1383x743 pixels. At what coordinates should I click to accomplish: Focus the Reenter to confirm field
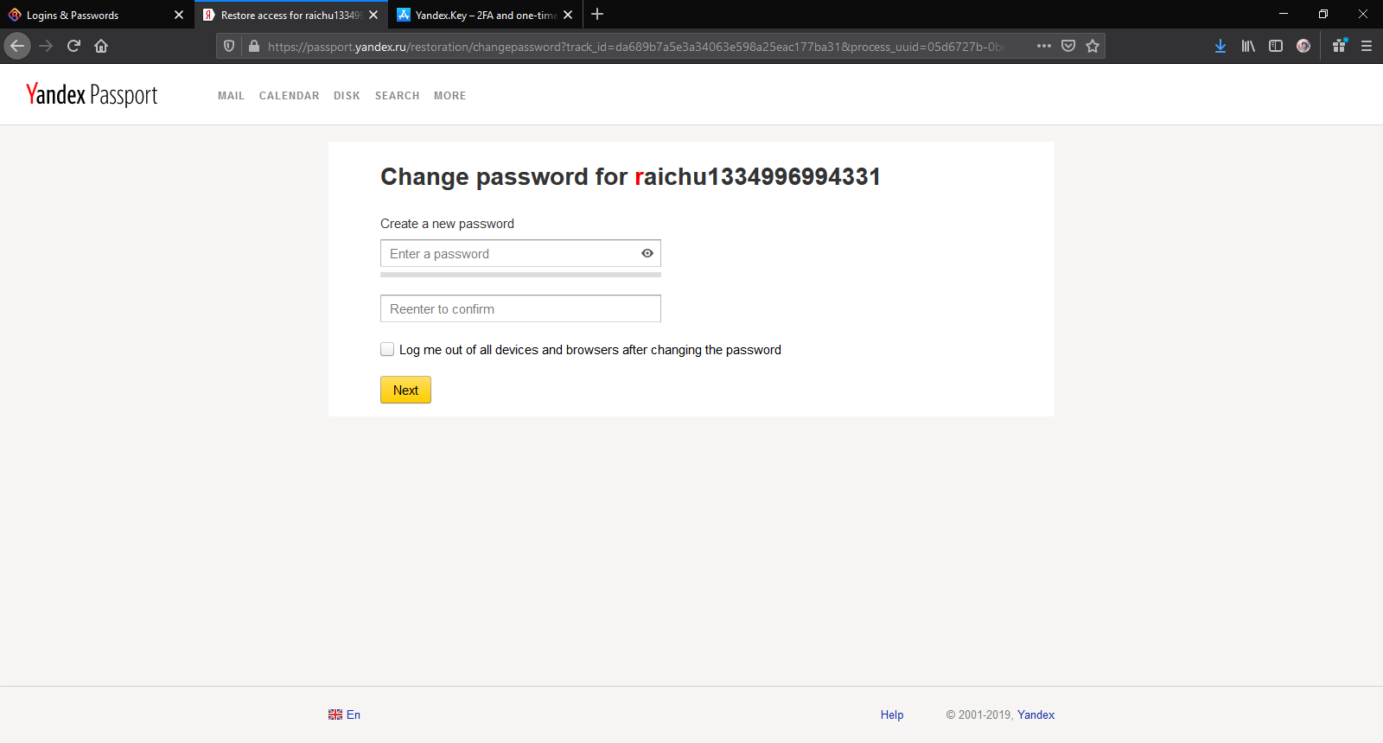tap(520, 308)
